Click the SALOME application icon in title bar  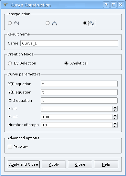tap(5, 5)
